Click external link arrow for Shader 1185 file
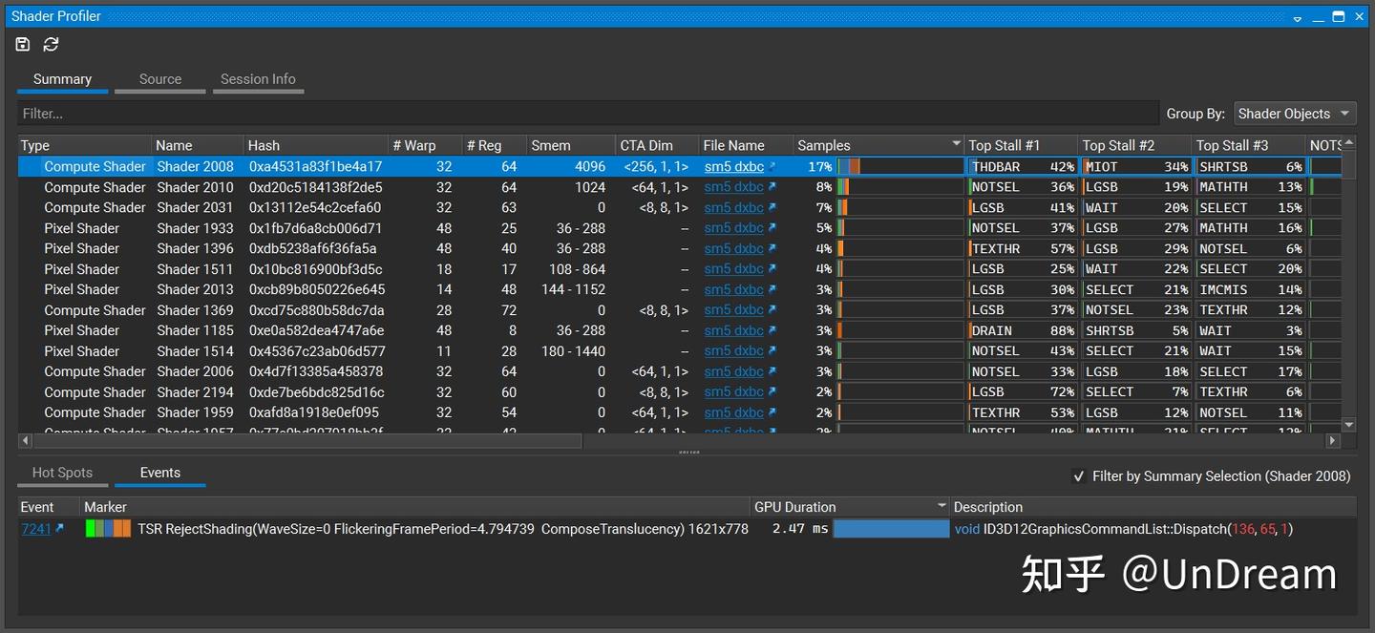The width and height of the screenshot is (1375, 633). coord(772,330)
